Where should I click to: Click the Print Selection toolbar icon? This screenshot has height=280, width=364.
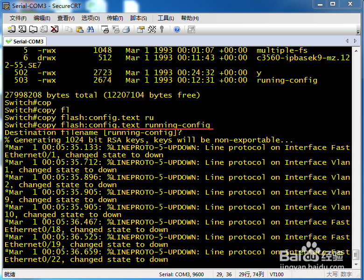click(116, 29)
